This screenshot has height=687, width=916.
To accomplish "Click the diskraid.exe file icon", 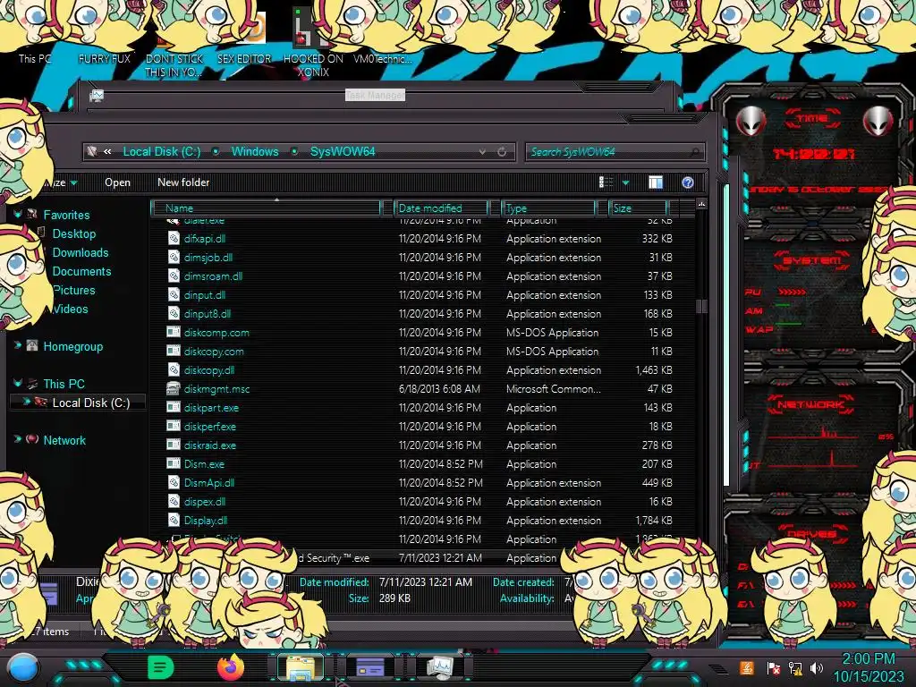I will [x=173, y=445].
